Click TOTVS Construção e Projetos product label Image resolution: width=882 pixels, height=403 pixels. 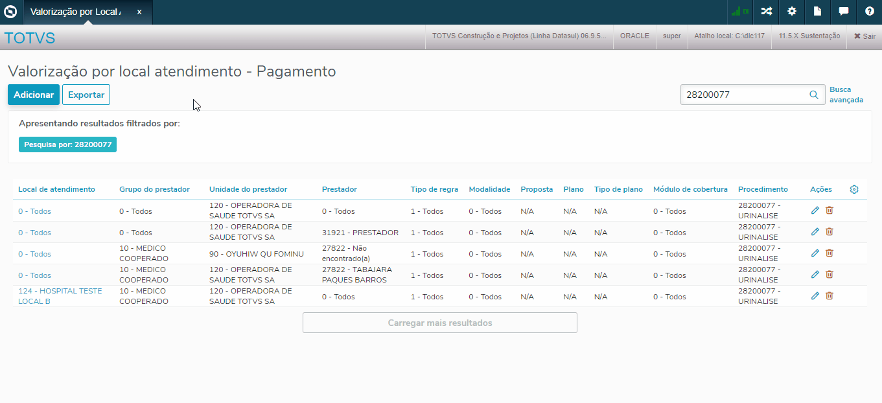point(519,36)
